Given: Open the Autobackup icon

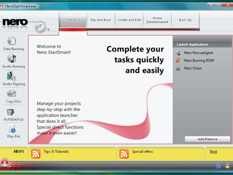Looking at the screenshot, I should click(10, 112).
